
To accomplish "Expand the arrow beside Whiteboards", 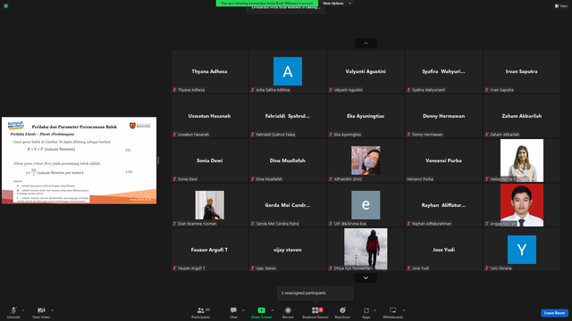I will 404,310.
